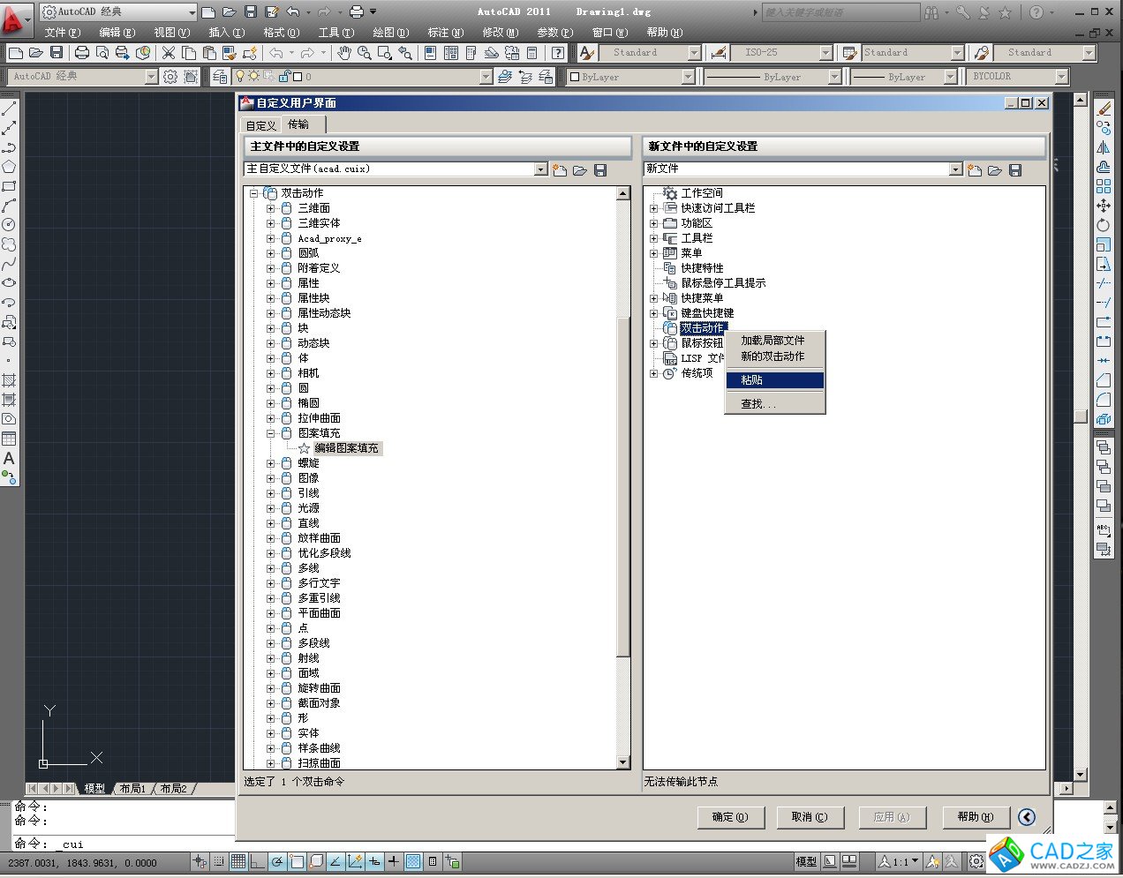Click the Table Style icon

pyautogui.click(x=849, y=53)
